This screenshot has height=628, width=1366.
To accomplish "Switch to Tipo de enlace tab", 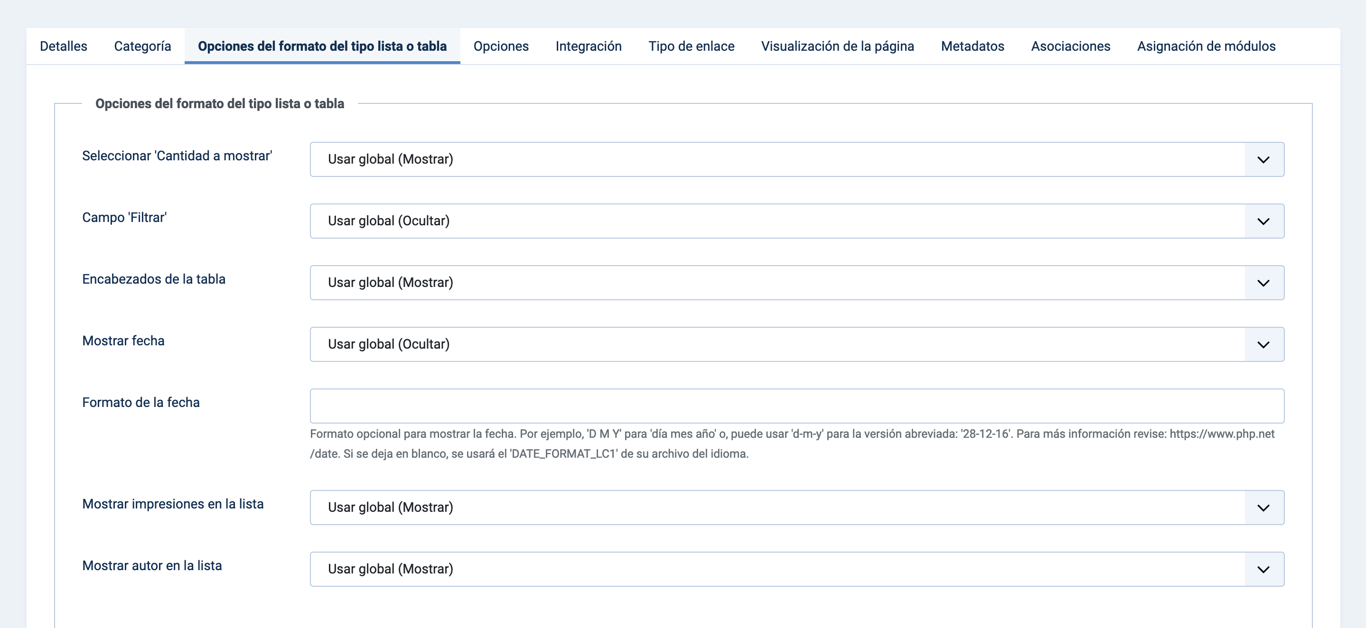I will click(x=692, y=46).
